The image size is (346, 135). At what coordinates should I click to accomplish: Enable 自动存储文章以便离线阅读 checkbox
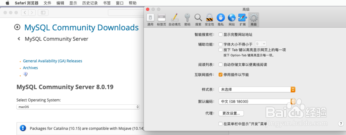[220, 65]
